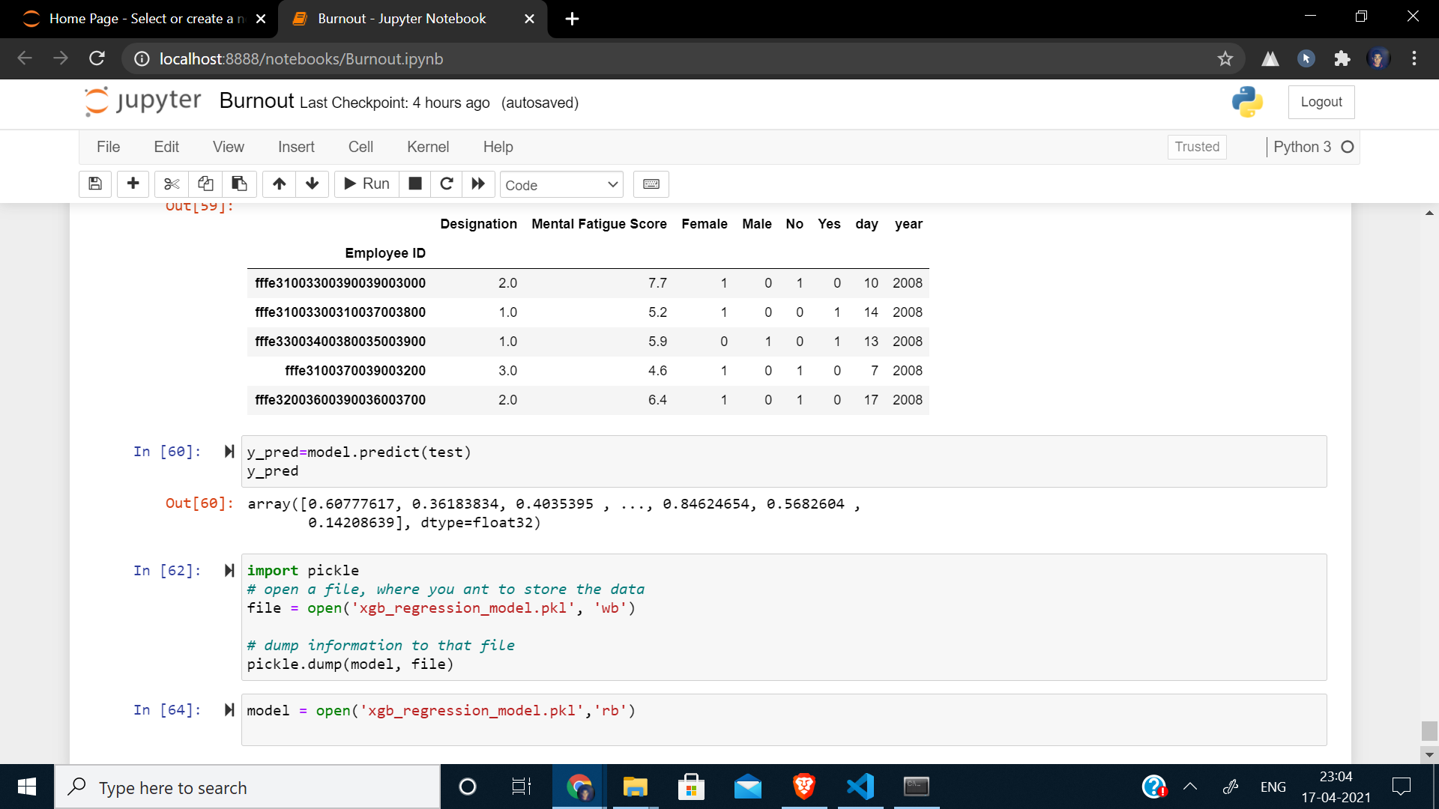Move selected cell down arrow
The width and height of the screenshot is (1439, 809).
pos(313,184)
